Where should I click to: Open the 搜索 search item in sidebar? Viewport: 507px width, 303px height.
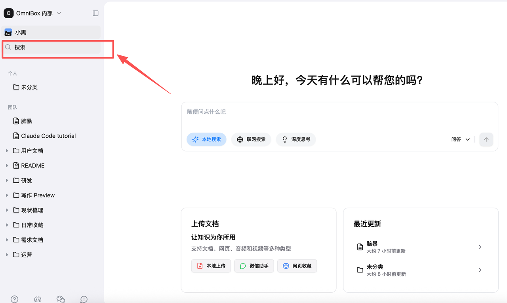(51, 47)
